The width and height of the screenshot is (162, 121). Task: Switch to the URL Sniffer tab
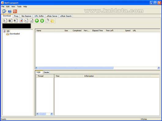39,16
